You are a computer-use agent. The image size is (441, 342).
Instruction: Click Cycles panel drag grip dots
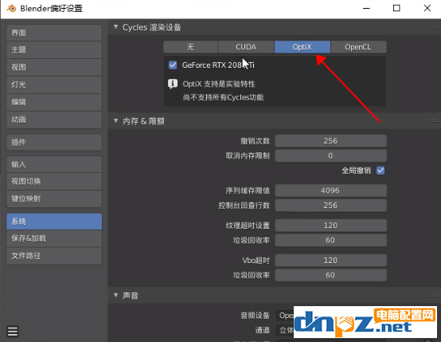433,27
